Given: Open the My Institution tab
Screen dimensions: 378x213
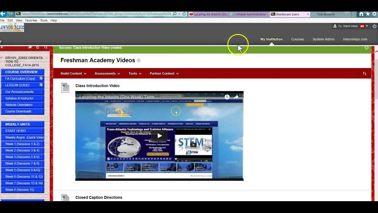Looking at the screenshot, I should point(271,39).
